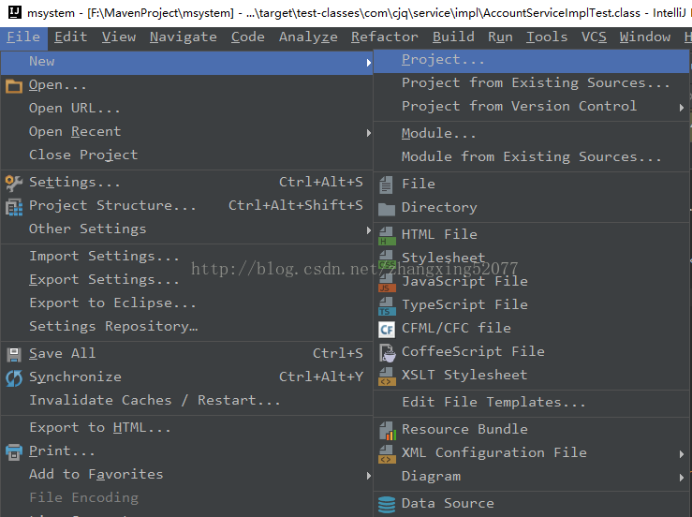692x517 pixels.
Task: Select Module from Existing Sources...
Action: pos(531,157)
